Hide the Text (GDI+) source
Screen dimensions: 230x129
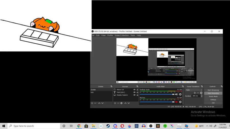134,92
